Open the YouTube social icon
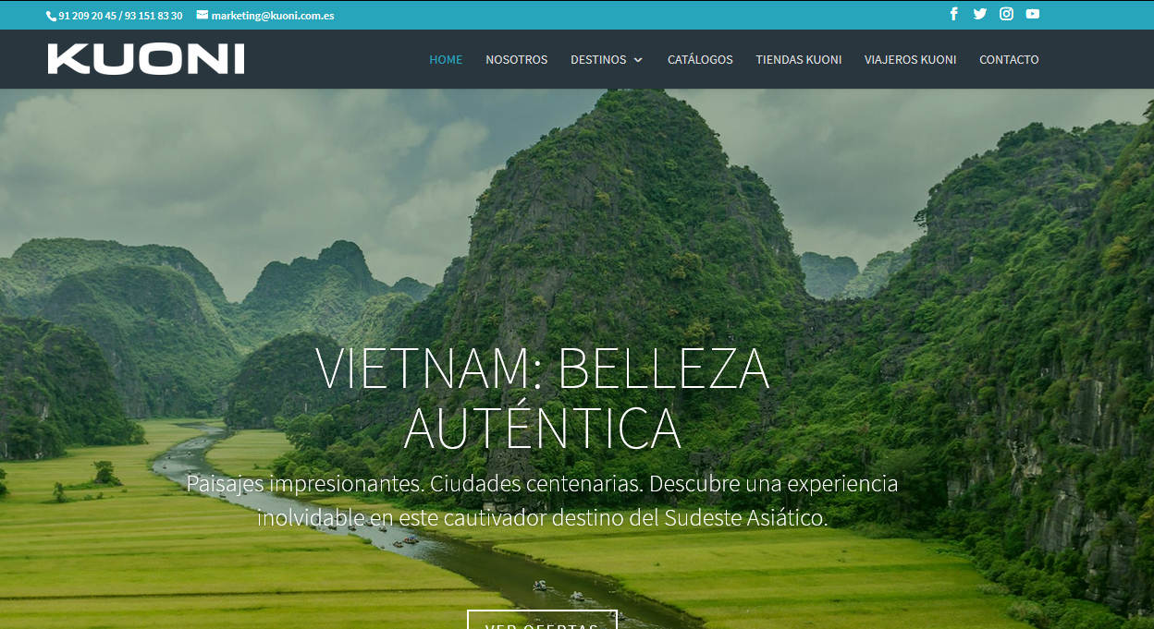 (x=1033, y=14)
